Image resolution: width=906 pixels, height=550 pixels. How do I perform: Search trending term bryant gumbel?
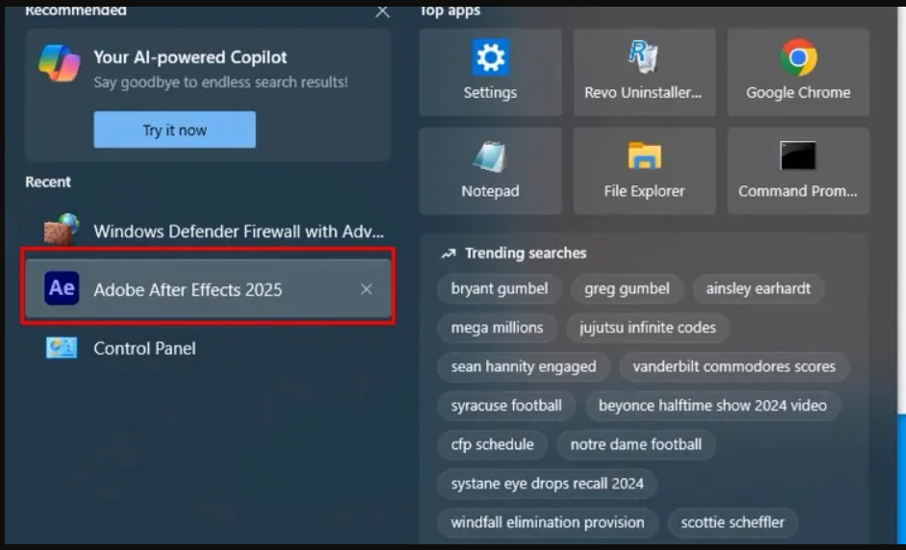(x=500, y=289)
